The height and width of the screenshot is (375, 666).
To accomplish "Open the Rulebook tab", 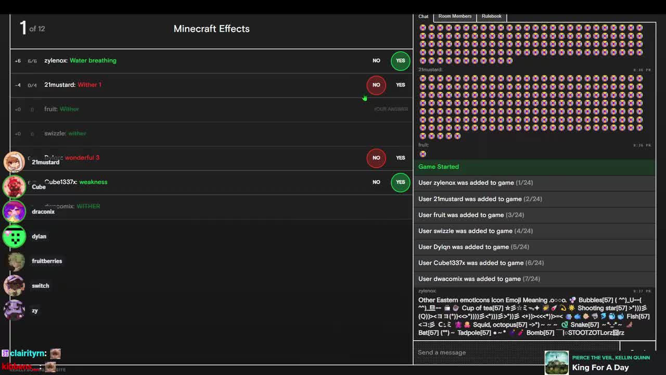I will pos(491,16).
